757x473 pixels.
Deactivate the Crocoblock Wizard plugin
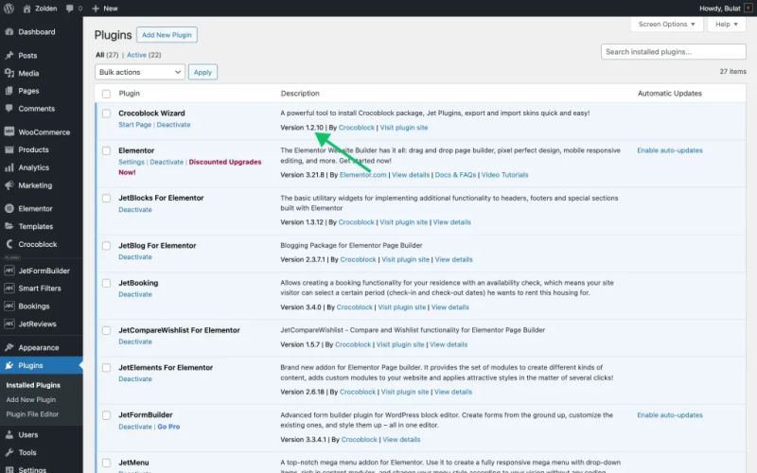coord(173,125)
